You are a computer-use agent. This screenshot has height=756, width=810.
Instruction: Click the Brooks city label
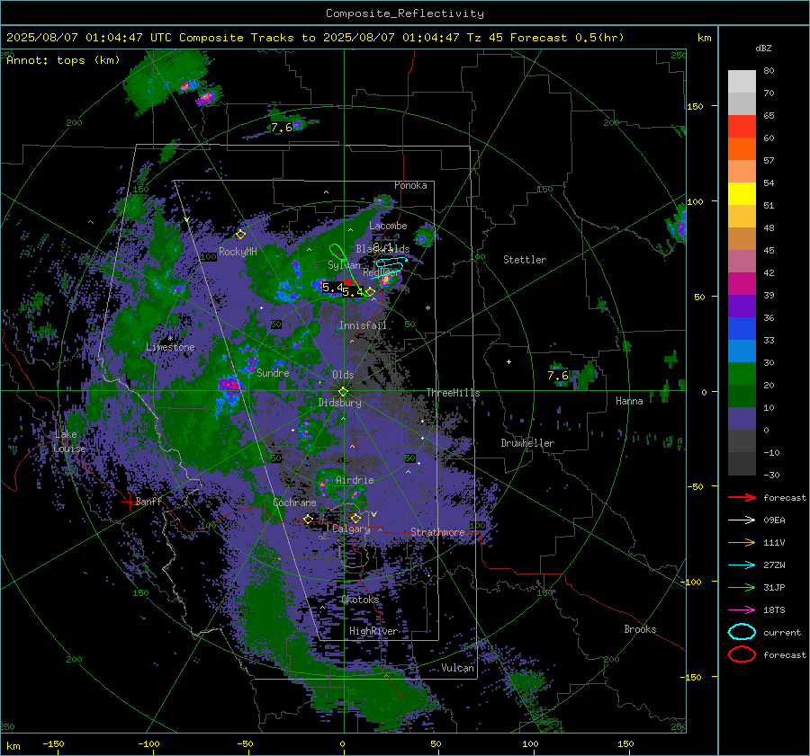tap(640, 629)
